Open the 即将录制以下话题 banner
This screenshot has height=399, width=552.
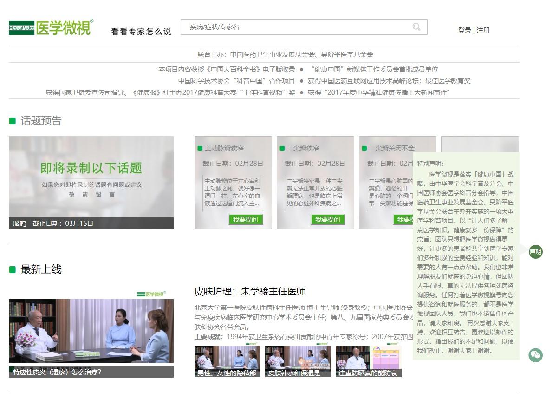(x=91, y=177)
